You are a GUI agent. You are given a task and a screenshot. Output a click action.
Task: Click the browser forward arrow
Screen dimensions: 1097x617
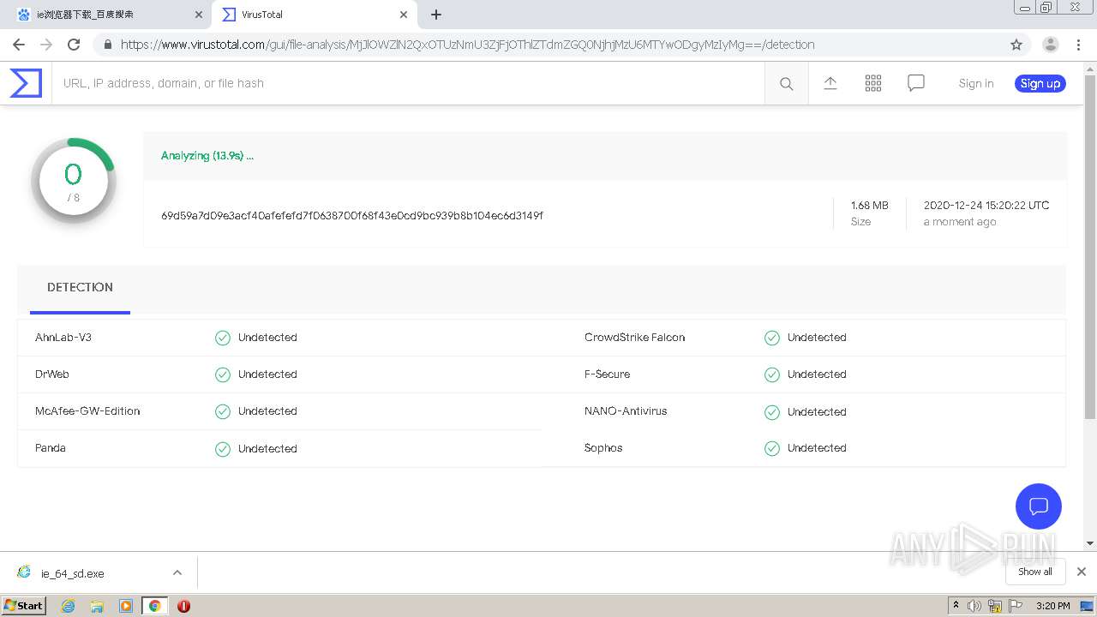pyautogui.click(x=46, y=45)
